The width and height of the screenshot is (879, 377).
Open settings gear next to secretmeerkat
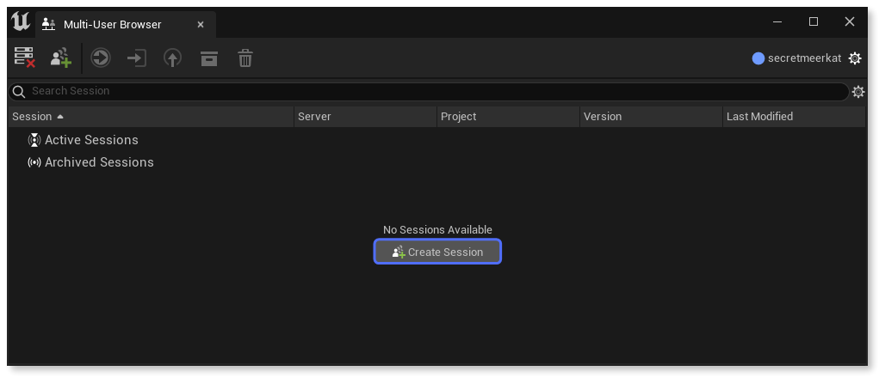pos(855,58)
